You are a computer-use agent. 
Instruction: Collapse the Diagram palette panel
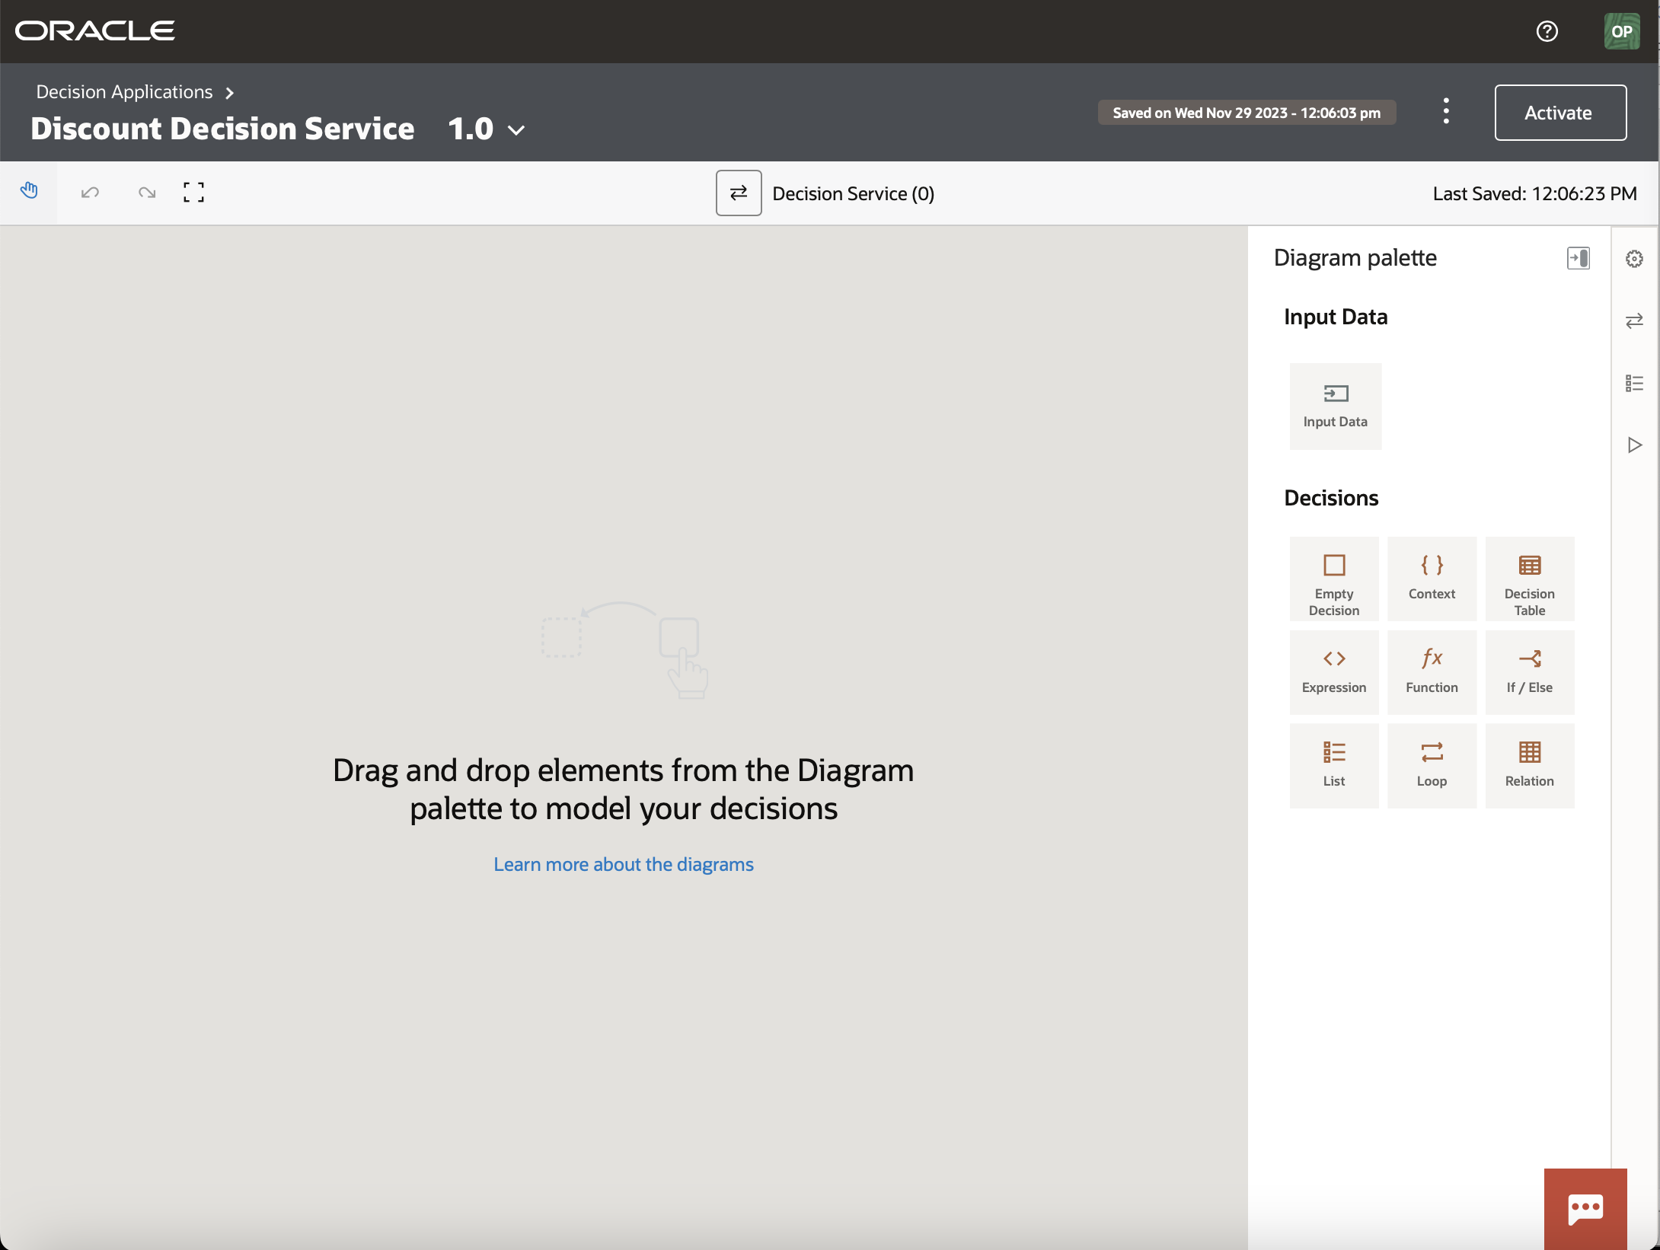tap(1578, 258)
